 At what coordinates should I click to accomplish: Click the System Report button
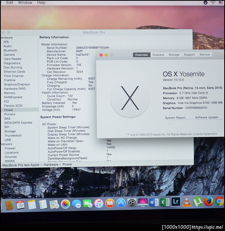[x=176, y=118]
